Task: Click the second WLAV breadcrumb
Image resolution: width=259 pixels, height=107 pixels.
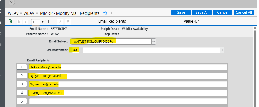Action: [x=29, y=13]
